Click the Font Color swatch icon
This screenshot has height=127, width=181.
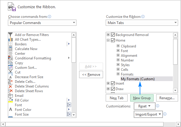11,110
